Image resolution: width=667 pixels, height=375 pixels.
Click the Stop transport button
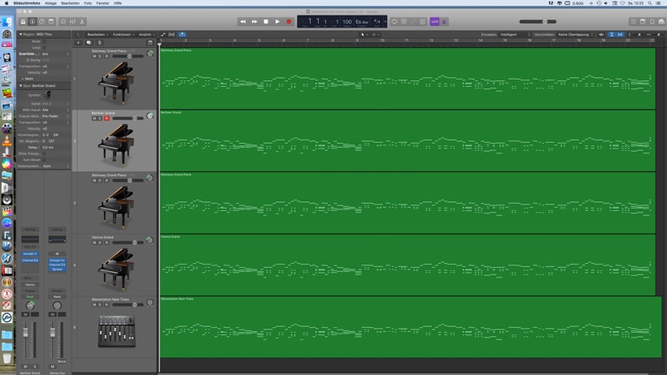[266, 22]
